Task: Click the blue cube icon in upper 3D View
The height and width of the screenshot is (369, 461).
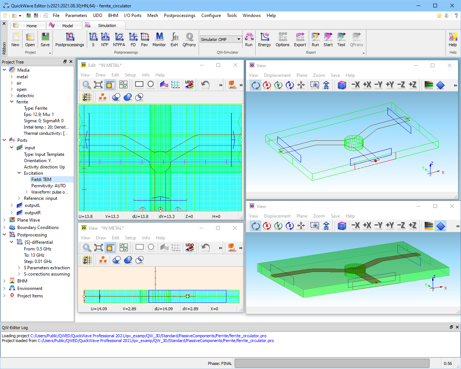Action: point(342,85)
